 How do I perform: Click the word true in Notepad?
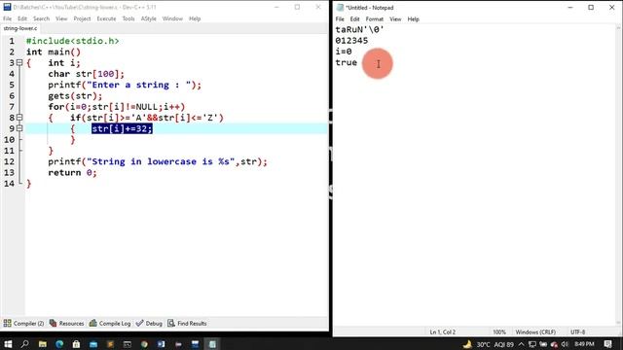coord(347,62)
